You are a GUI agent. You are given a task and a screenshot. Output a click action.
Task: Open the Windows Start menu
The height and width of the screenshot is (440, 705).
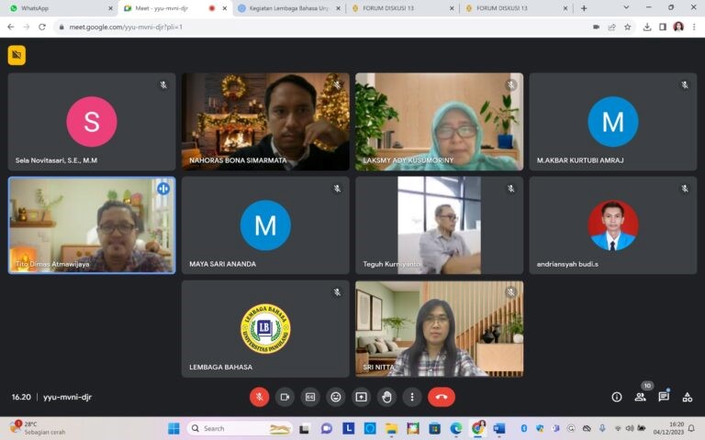click(x=173, y=428)
